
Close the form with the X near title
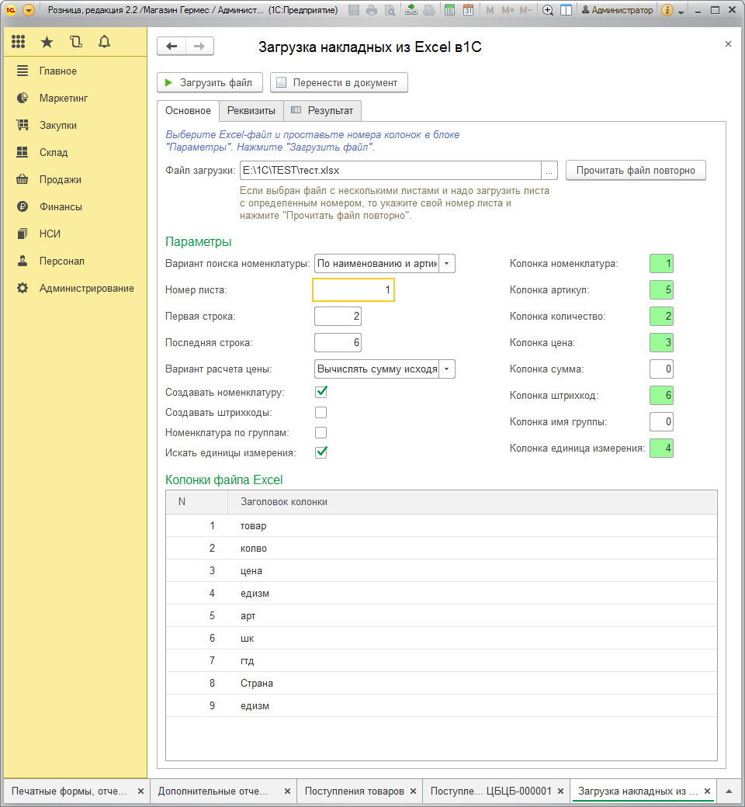click(728, 43)
